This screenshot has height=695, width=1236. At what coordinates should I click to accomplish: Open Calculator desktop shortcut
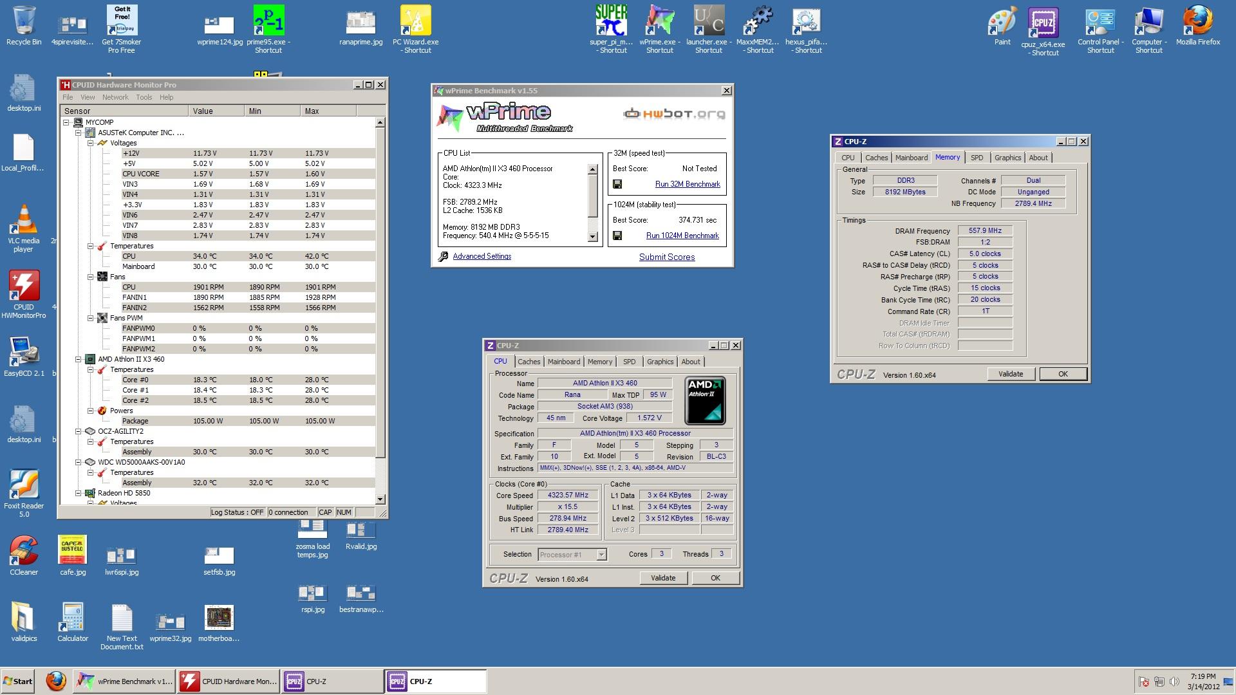(73, 622)
